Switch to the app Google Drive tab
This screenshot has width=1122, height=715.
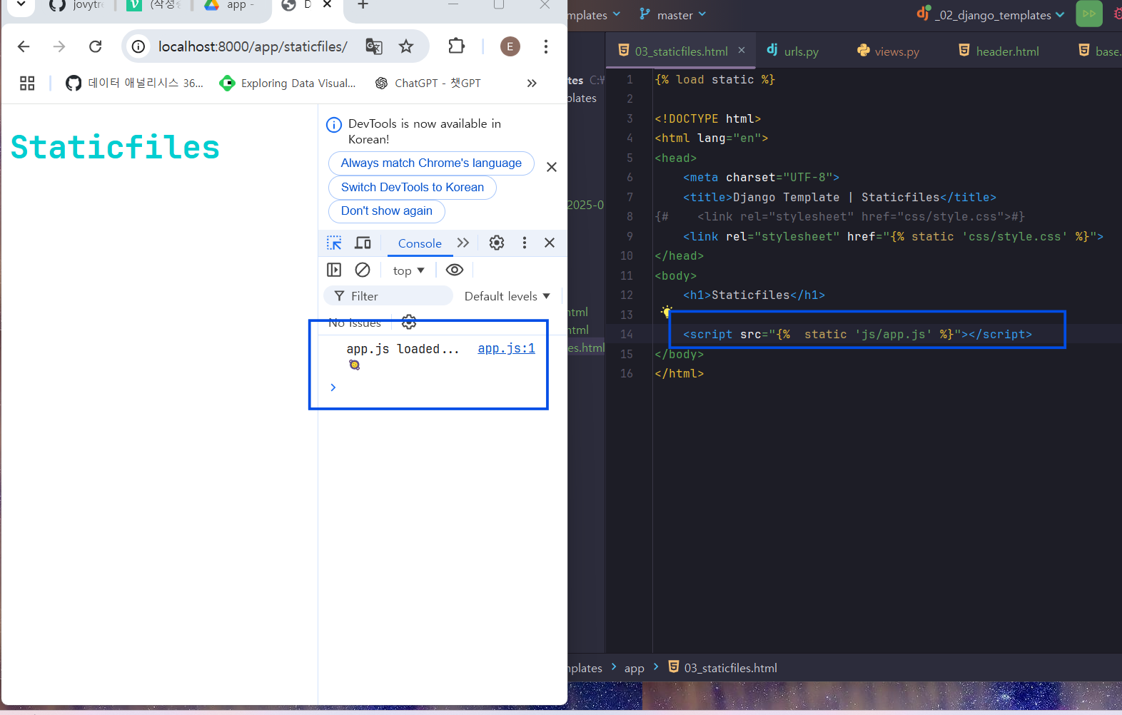(231, 5)
